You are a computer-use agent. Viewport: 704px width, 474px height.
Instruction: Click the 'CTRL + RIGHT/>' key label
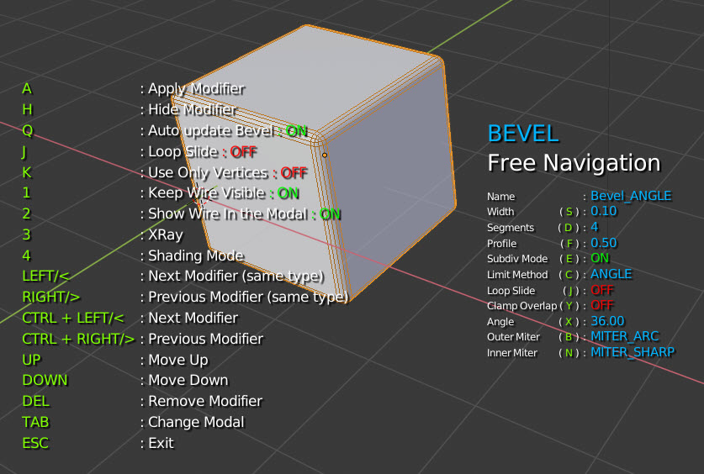coord(78,339)
